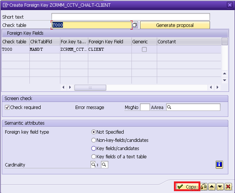Click the AArea search field
Image resolution: width=235 pixels, height=193 pixels.
click(193, 107)
